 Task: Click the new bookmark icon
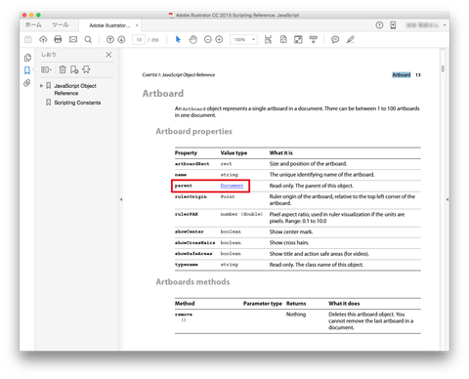coord(74,69)
